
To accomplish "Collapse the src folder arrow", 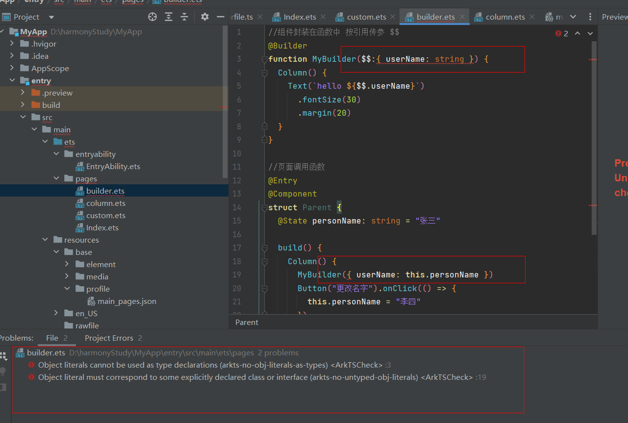I will pyautogui.click(x=23, y=117).
